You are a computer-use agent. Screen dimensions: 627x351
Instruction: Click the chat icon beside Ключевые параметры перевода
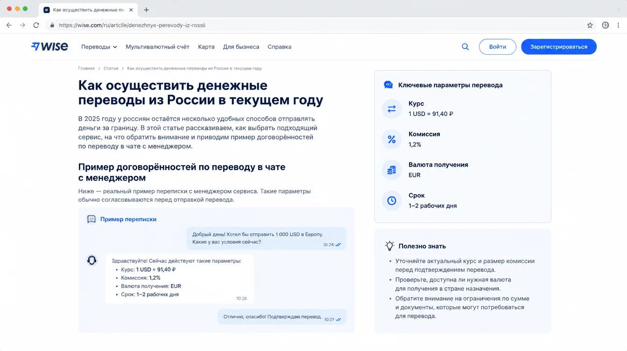[x=388, y=85]
